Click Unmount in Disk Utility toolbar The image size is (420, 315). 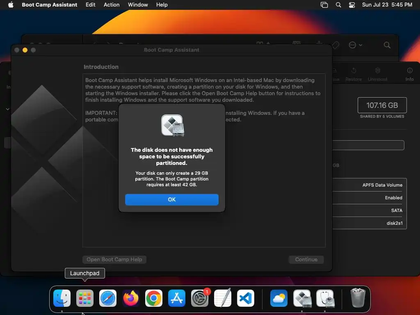pos(377,74)
